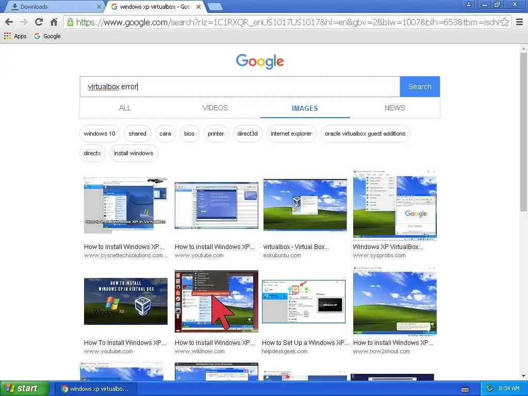Click the blue Search button
The height and width of the screenshot is (396, 528).
420,87
